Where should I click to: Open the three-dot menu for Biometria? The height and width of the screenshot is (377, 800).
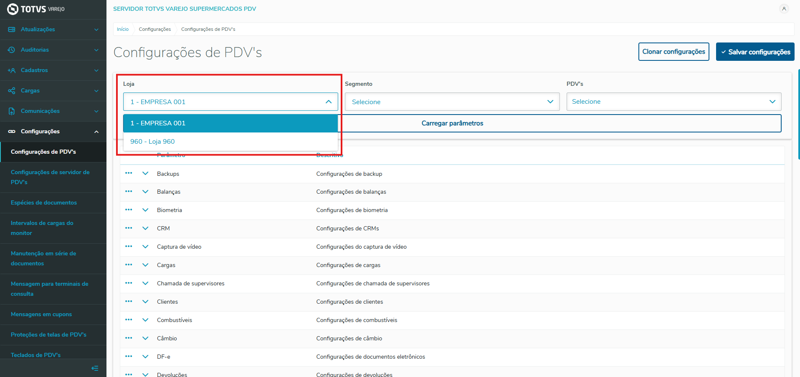click(129, 210)
